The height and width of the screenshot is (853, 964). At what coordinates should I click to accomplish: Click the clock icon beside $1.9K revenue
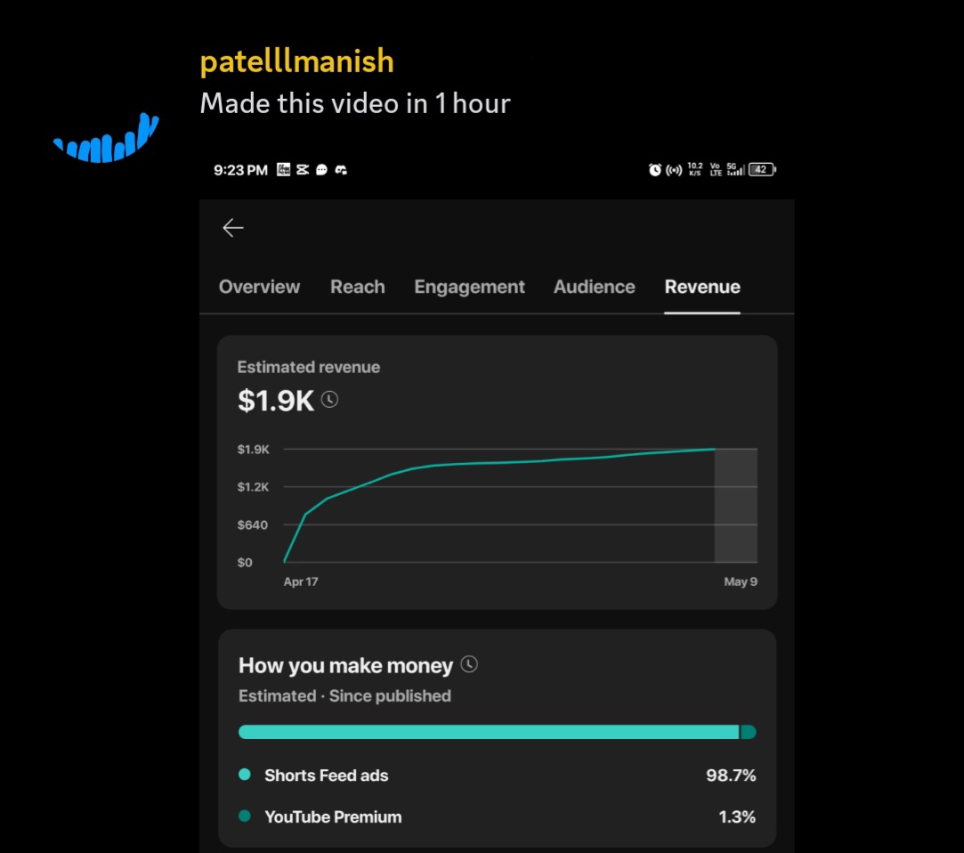[x=329, y=400]
